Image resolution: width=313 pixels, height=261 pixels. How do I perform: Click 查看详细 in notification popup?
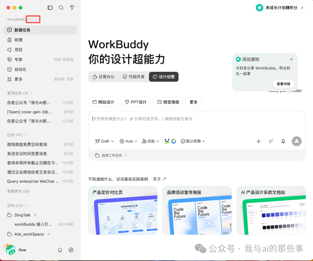[x=283, y=84]
